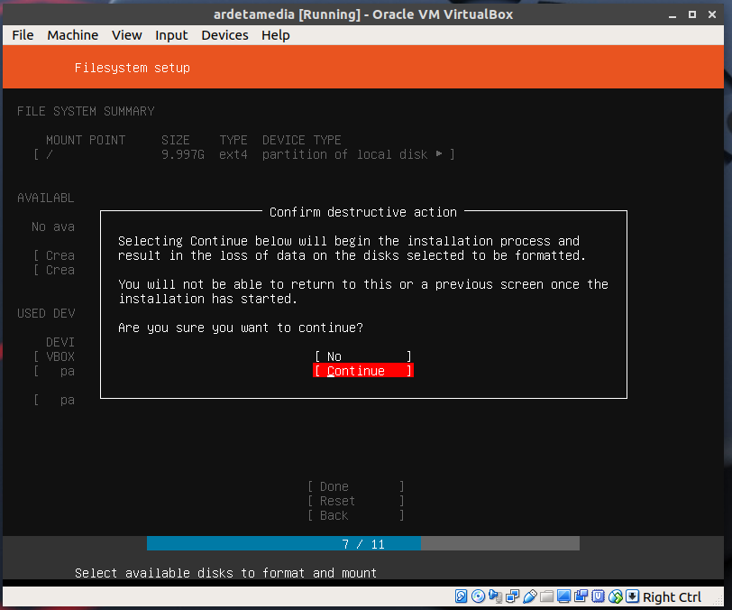This screenshot has height=610, width=732.
Task: Open the Devices menu
Action: click(224, 35)
